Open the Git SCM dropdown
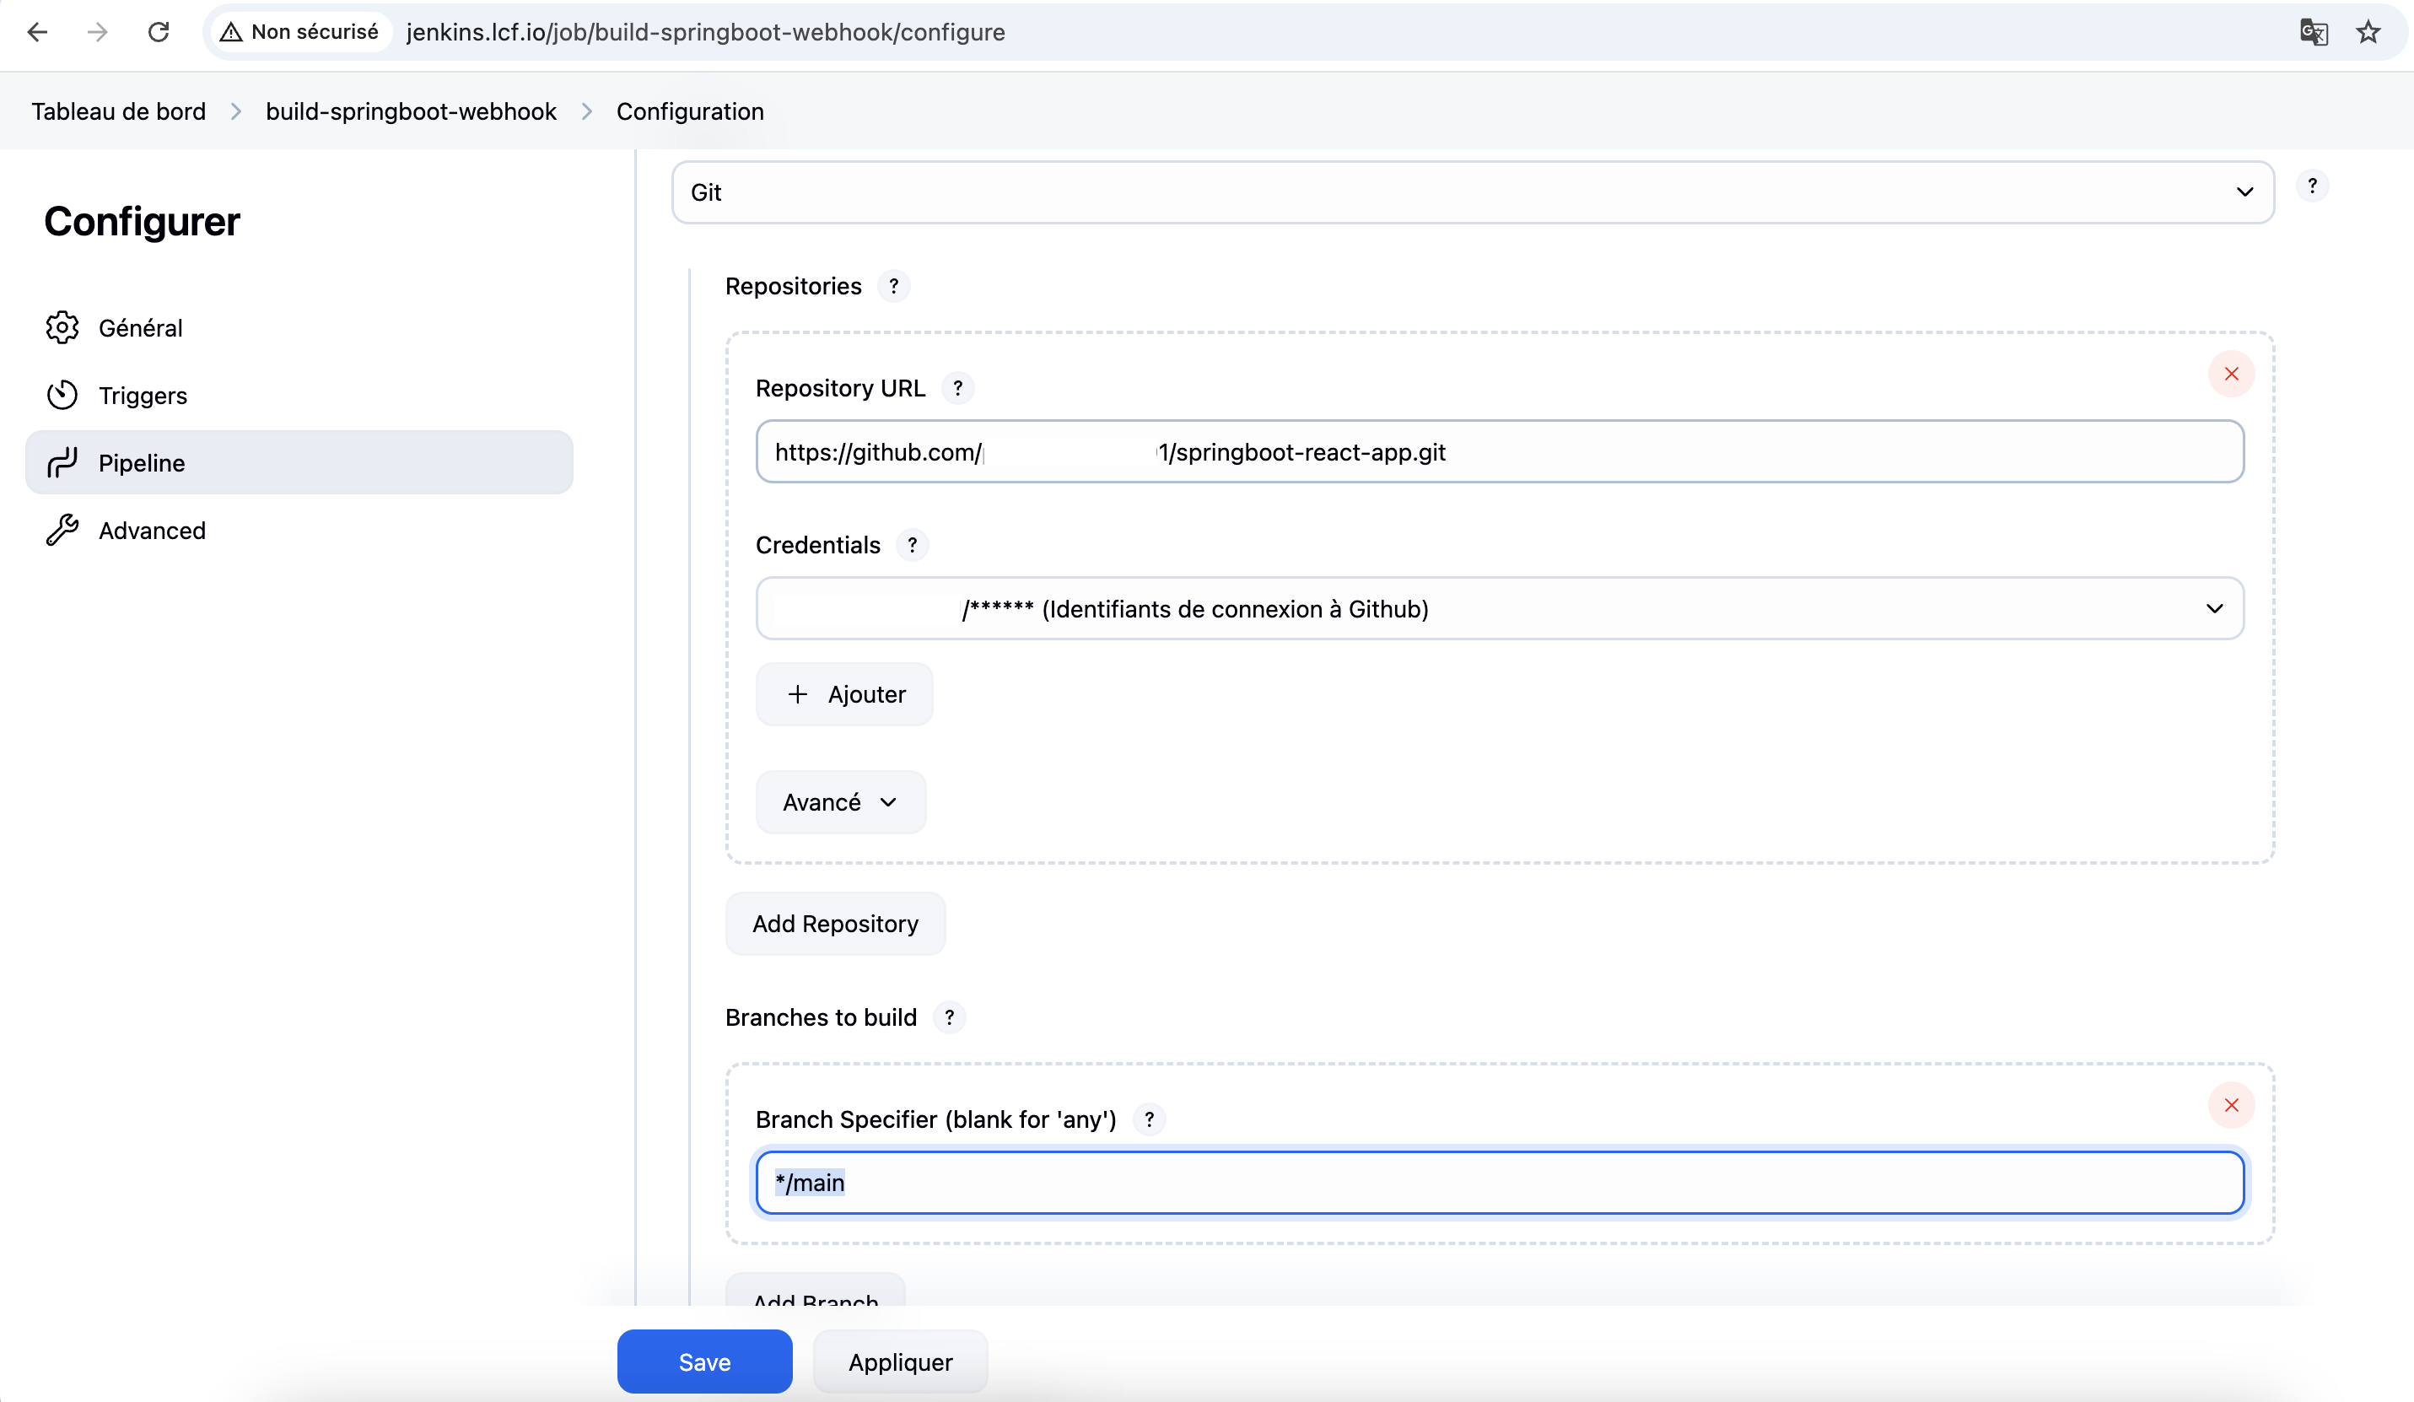This screenshot has width=2414, height=1402. 1473,192
